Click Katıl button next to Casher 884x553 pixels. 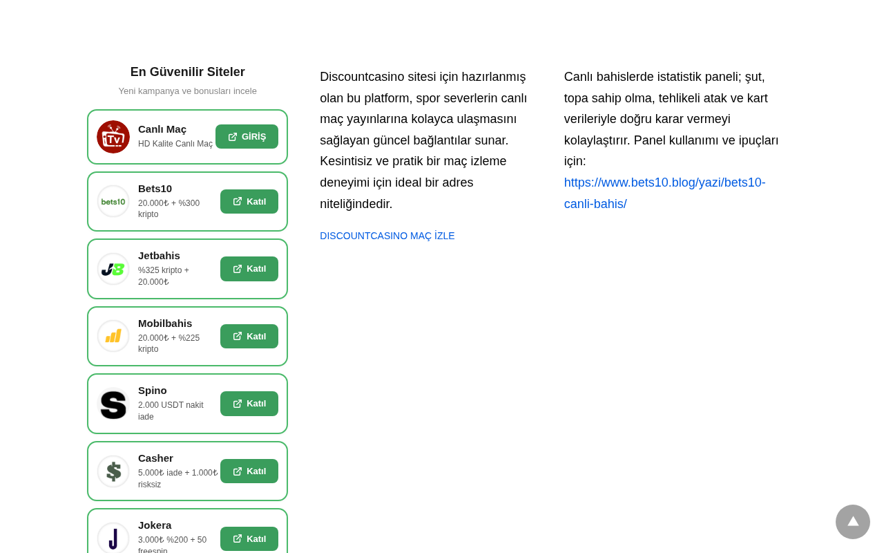tap(249, 471)
